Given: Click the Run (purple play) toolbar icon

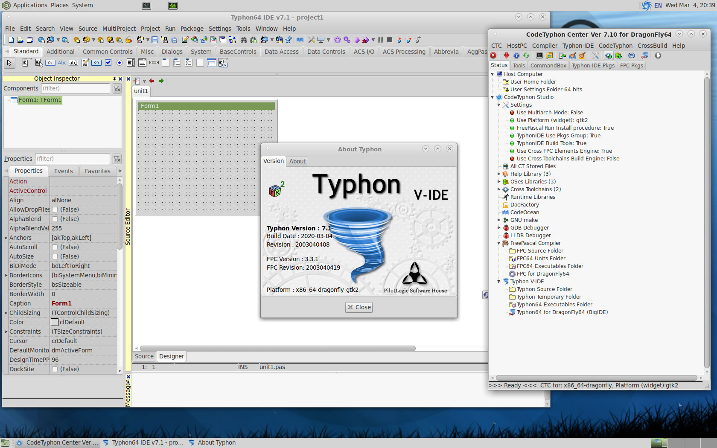Looking at the screenshot, I should click(x=357, y=40).
